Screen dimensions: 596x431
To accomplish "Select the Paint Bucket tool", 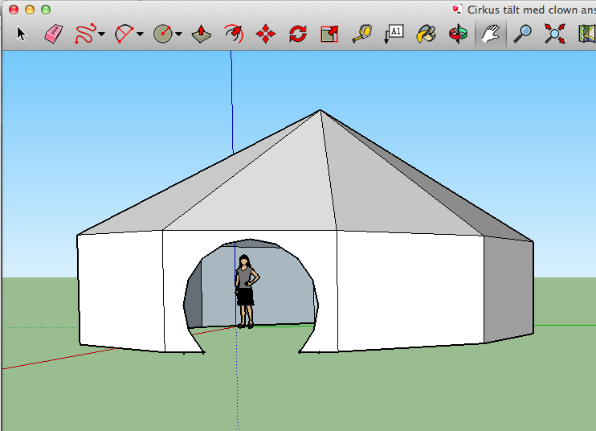I will tap(426, 34).
